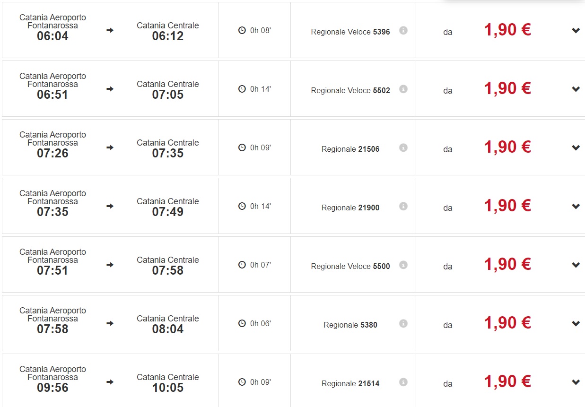Screen dimensions: 585x407
Task: Open info icon beside Regionale 21506
Action: (x=403, y=147)
